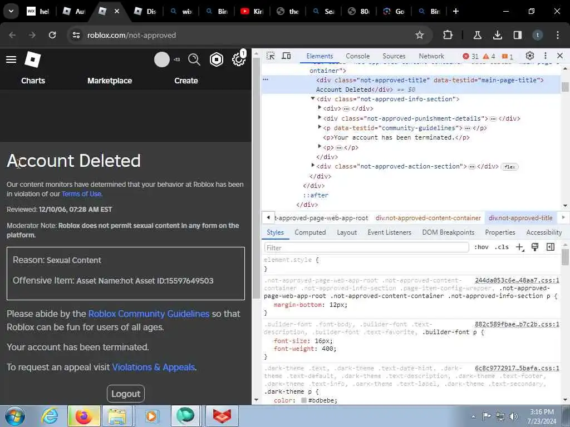This screenshot has height=427, width=570.
Task: Expand the community-guidelines paragraph node
Action: 320,127
